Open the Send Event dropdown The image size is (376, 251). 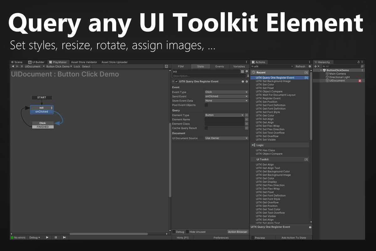tap(227, 96)
